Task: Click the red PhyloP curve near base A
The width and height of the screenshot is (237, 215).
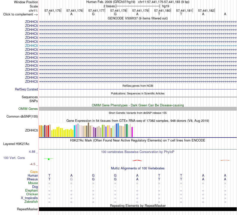Action: click(x=137, y=160)
